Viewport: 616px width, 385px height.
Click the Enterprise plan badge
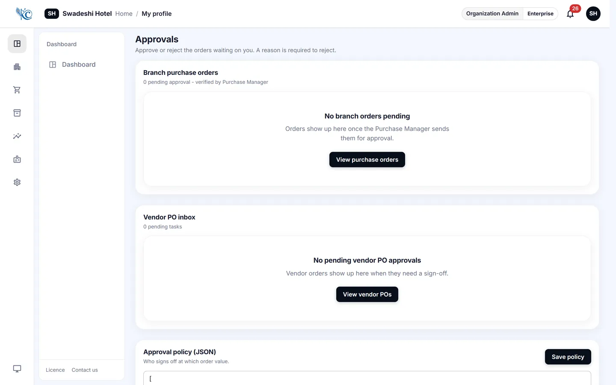pyautogui.click(x=540, y=14)
